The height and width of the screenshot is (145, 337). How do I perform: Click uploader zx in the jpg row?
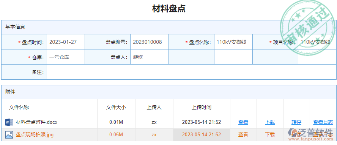(x=154, y=135)
